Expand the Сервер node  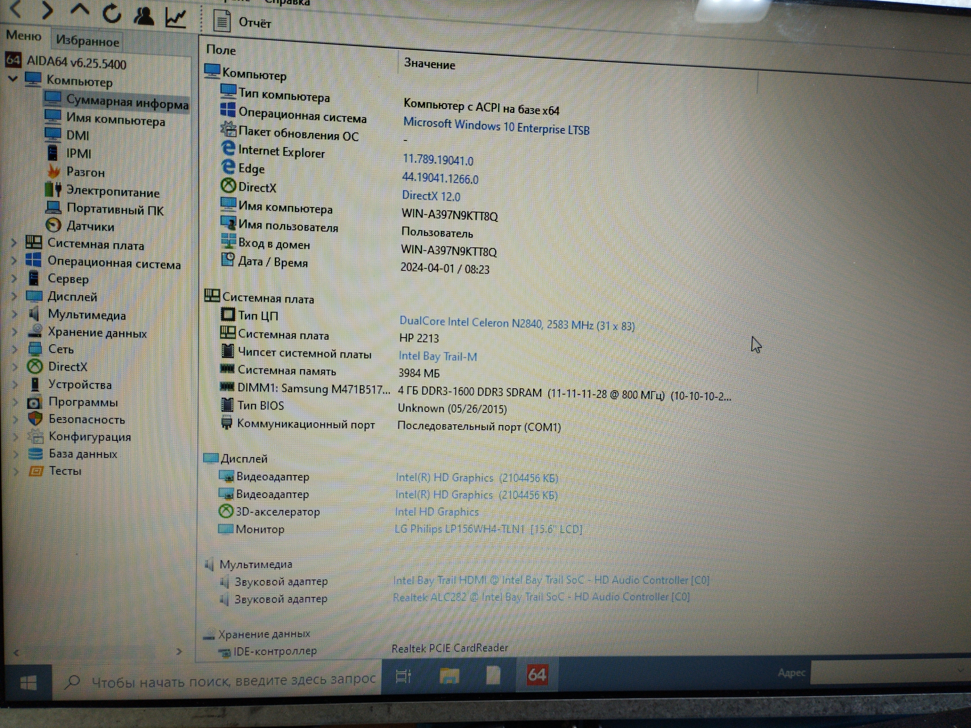(14, 278)
